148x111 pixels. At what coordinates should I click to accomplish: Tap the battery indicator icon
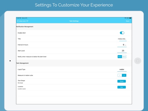pos(130,18)
